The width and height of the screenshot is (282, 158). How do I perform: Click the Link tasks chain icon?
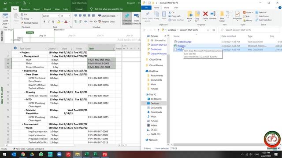(x=91, y=22)
